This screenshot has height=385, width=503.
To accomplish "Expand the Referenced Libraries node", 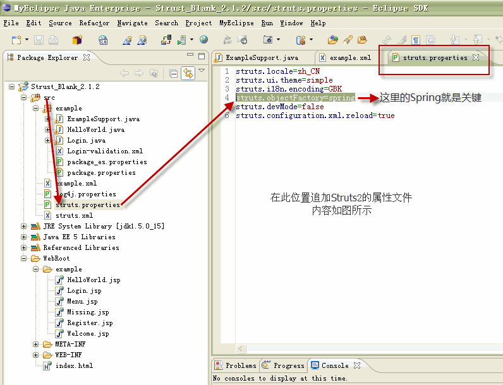I will (24, 247).
